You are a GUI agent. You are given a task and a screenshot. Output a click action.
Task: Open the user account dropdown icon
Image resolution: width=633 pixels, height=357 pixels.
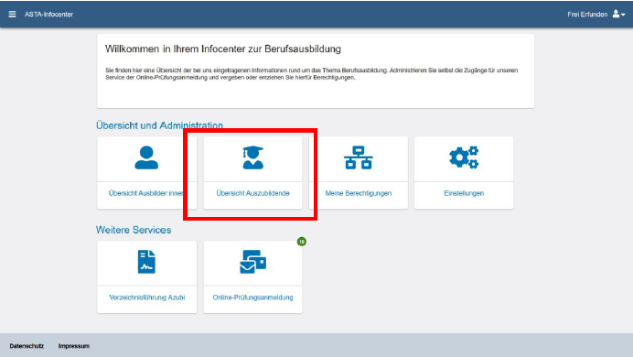pyautogui.click(x=619, y=14)
